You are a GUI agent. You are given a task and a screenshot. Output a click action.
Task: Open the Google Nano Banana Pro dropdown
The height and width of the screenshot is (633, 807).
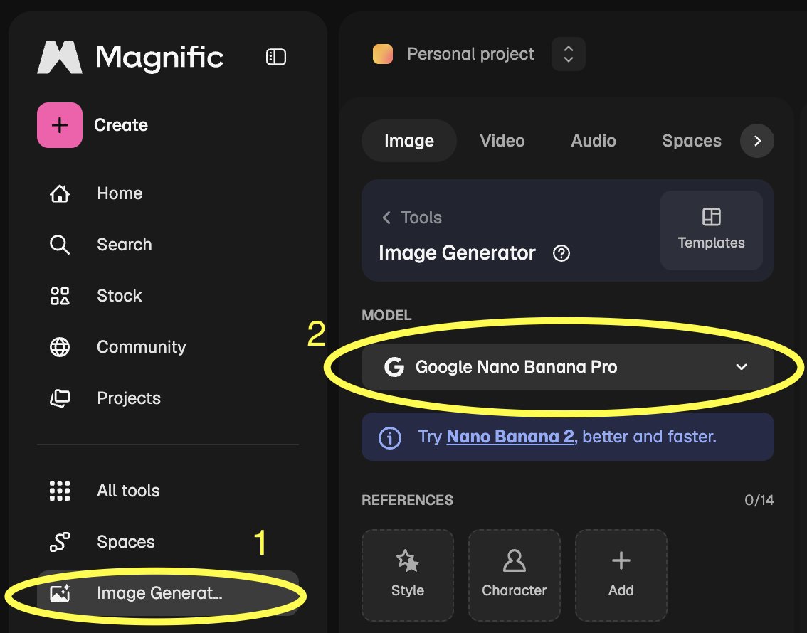[568, 367]
